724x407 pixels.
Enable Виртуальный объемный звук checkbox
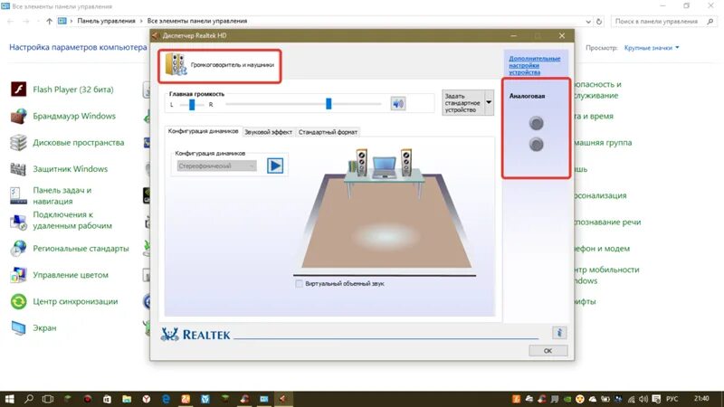tap(300, 284)
